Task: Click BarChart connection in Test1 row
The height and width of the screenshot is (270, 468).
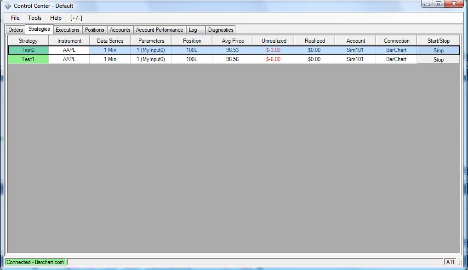Action: pos(396,59)
